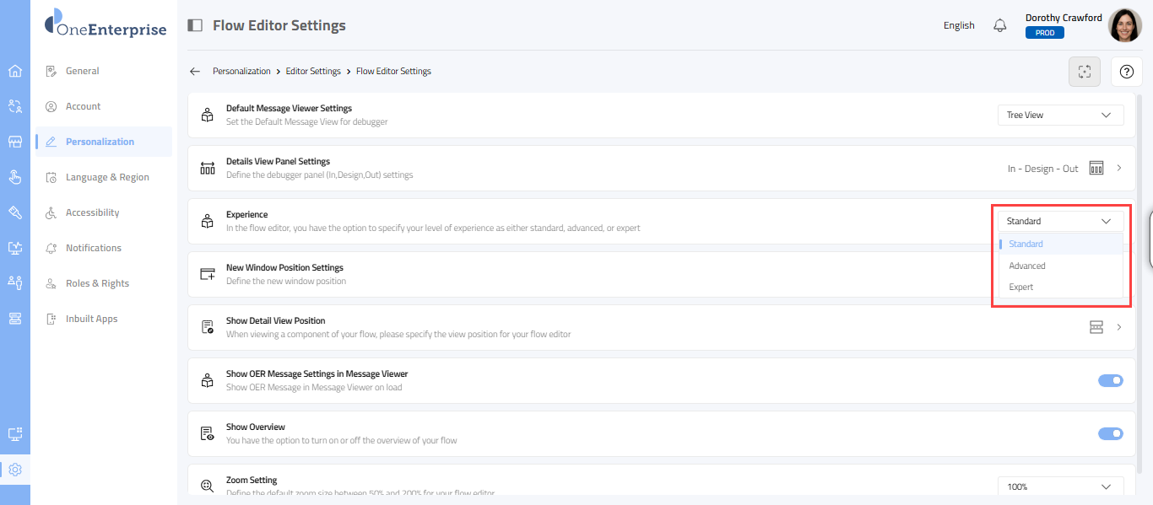Click the back arrow in breadcrumb
This screenshot has width=1153, height=505.
coord(195,72)
